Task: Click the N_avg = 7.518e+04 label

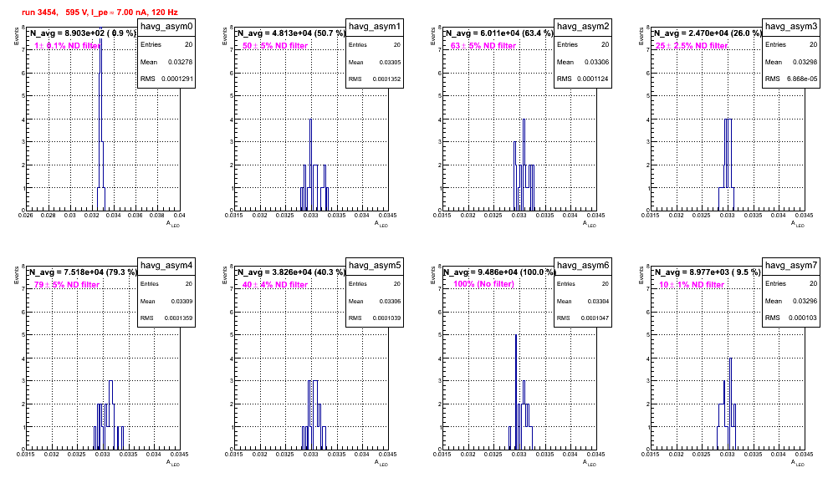Action: 82,272
